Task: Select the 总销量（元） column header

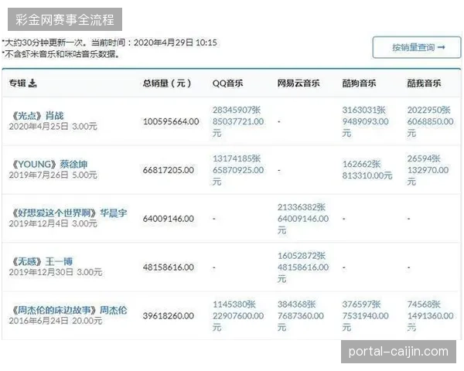Action: pyautogui.click(x=167, y=83)
